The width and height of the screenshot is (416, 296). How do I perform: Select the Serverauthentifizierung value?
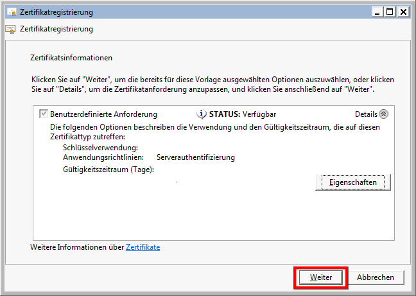196,157
